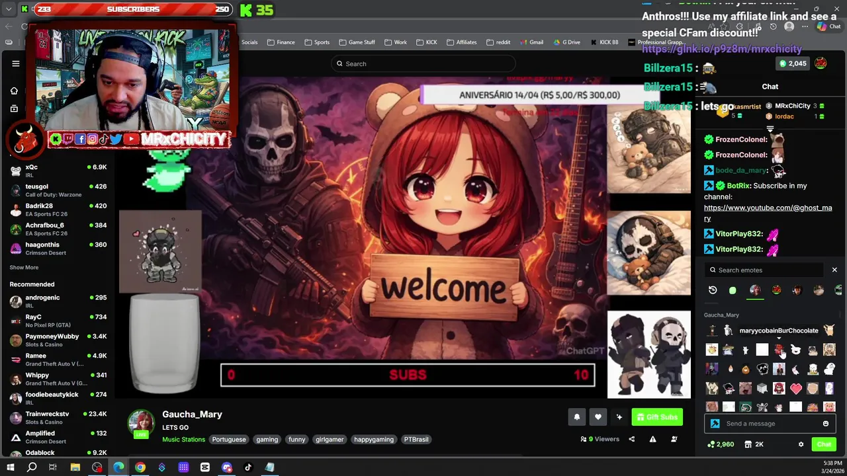847x476 pixels.
Task: Report the stream with the warning triangle icon
Action: point(652,439)
